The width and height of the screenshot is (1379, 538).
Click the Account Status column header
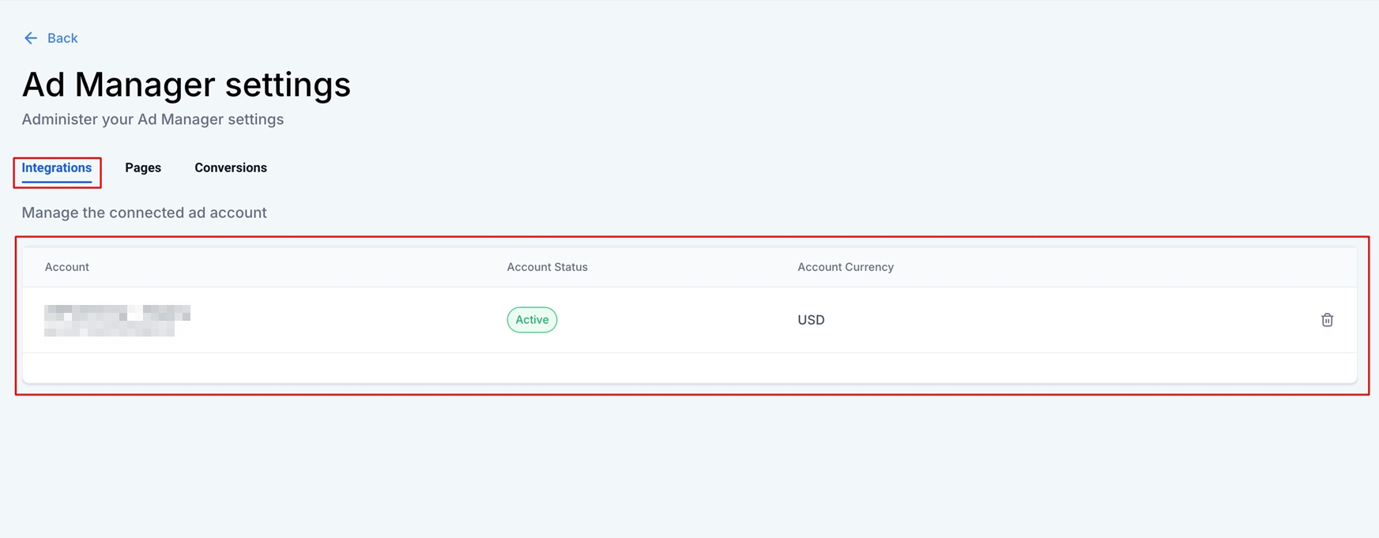pyautogui.click(x=547, y=267)
